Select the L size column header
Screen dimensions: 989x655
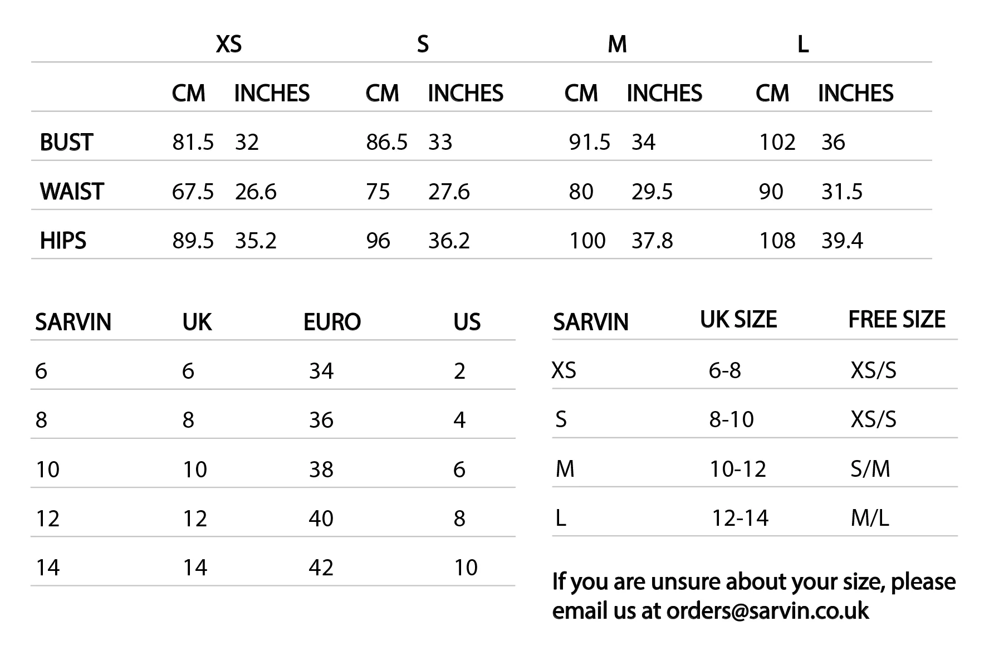coord(802,44)
